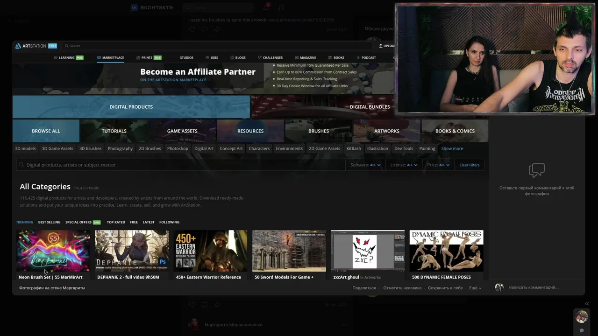Open the Prints menu item
This screenshot has height=336, width=598.
[x=149, y=57]
